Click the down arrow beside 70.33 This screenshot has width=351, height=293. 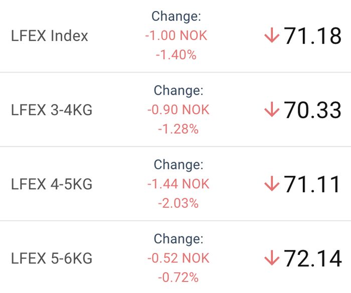point(272,109)
